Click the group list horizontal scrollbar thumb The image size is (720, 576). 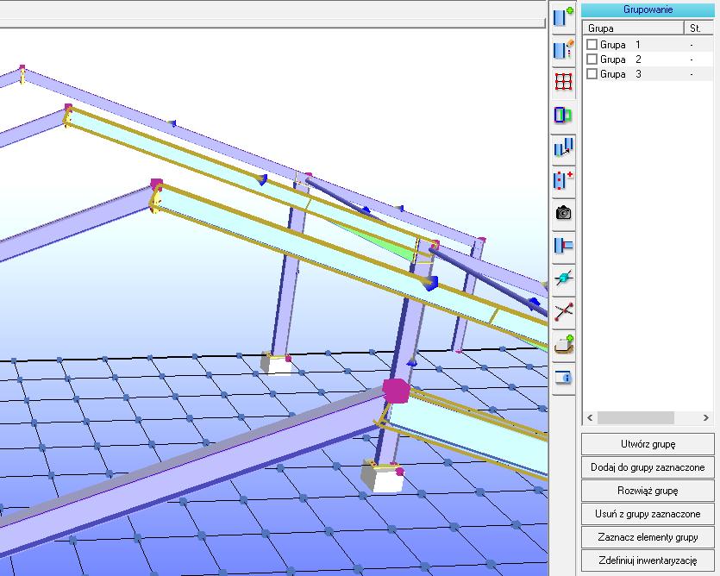point(635,417)
